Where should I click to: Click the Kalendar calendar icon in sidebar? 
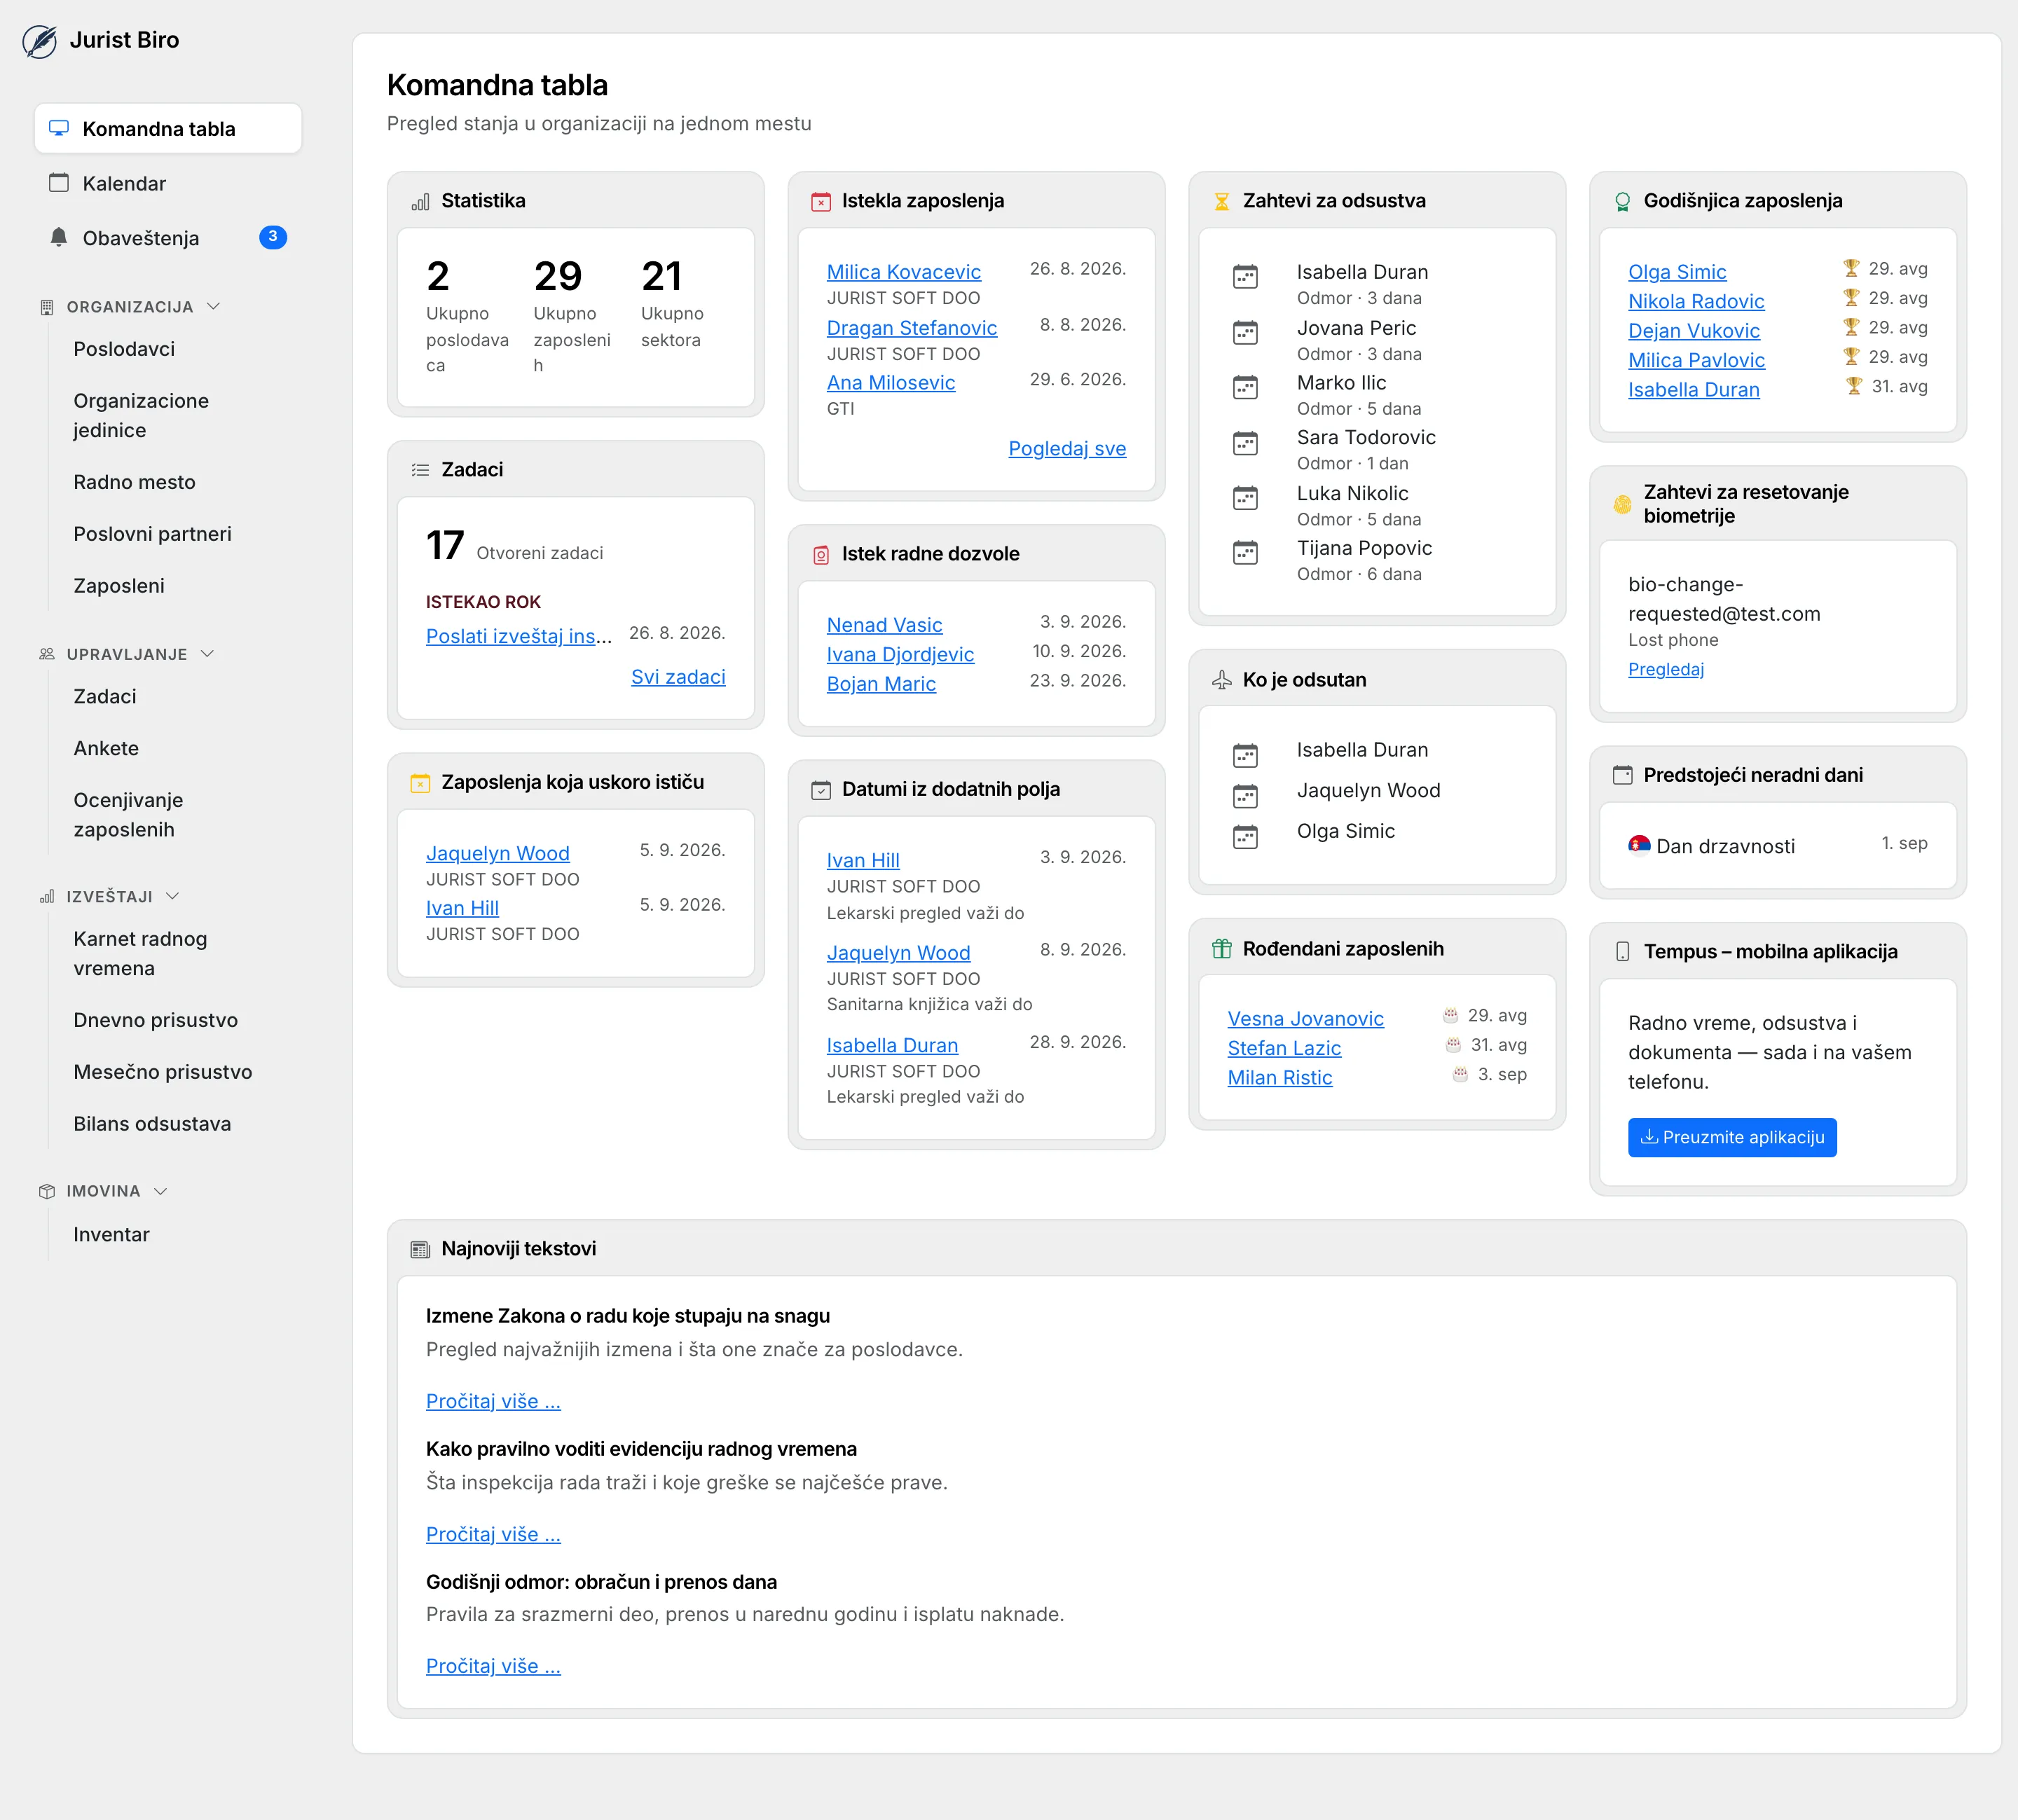pyautogui.click(x=59, y=183)
